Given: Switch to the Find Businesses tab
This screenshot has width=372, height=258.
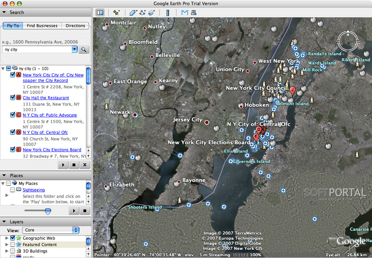Looking at the screenshot, I should (42, 25).
